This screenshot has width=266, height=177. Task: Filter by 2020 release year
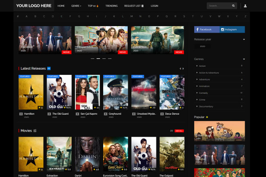(x=203, y=46)
